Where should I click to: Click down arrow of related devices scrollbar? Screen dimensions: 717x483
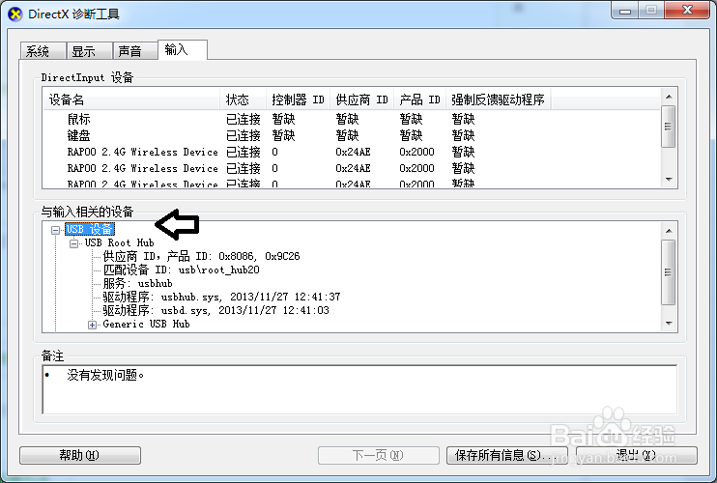pos(669,324)
